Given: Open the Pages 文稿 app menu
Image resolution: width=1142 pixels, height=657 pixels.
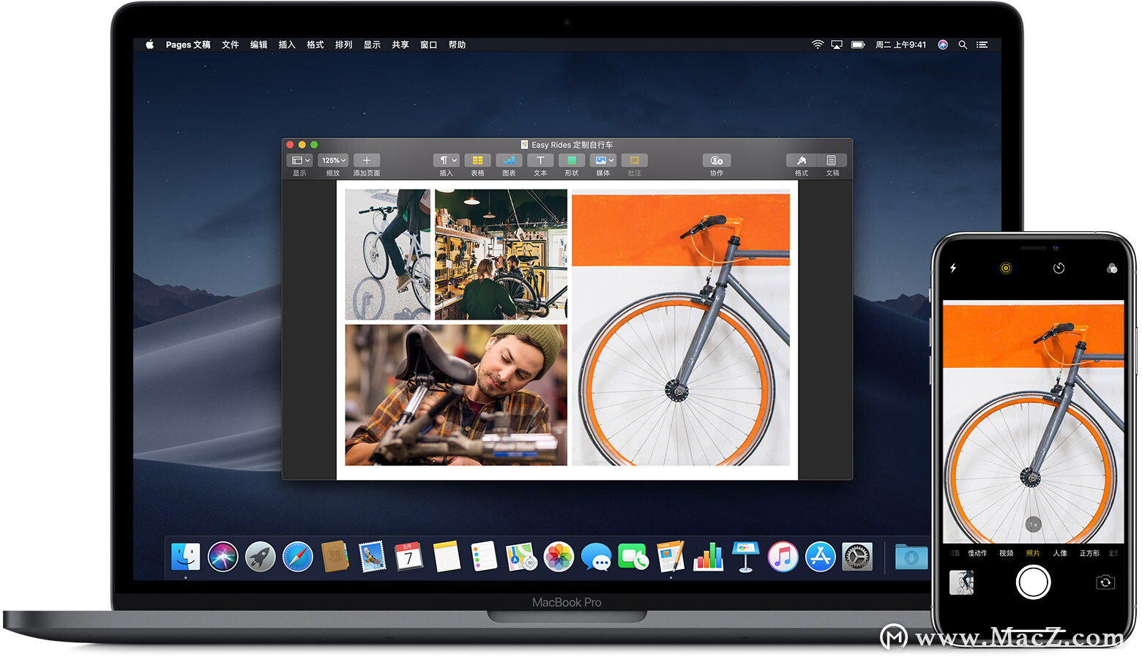Looking at the screenshot, I should 188,45.
